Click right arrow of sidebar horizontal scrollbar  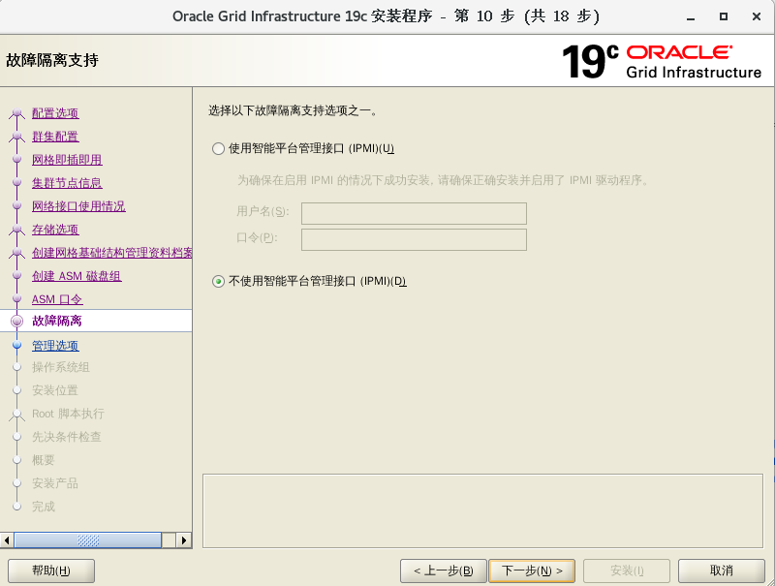click(x=184, y=540)
